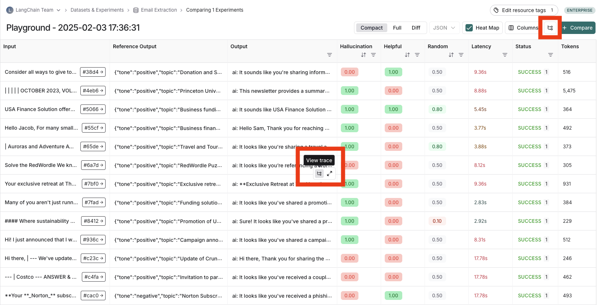Expand the hovered output cell with the arrows icon

(330, 174)
